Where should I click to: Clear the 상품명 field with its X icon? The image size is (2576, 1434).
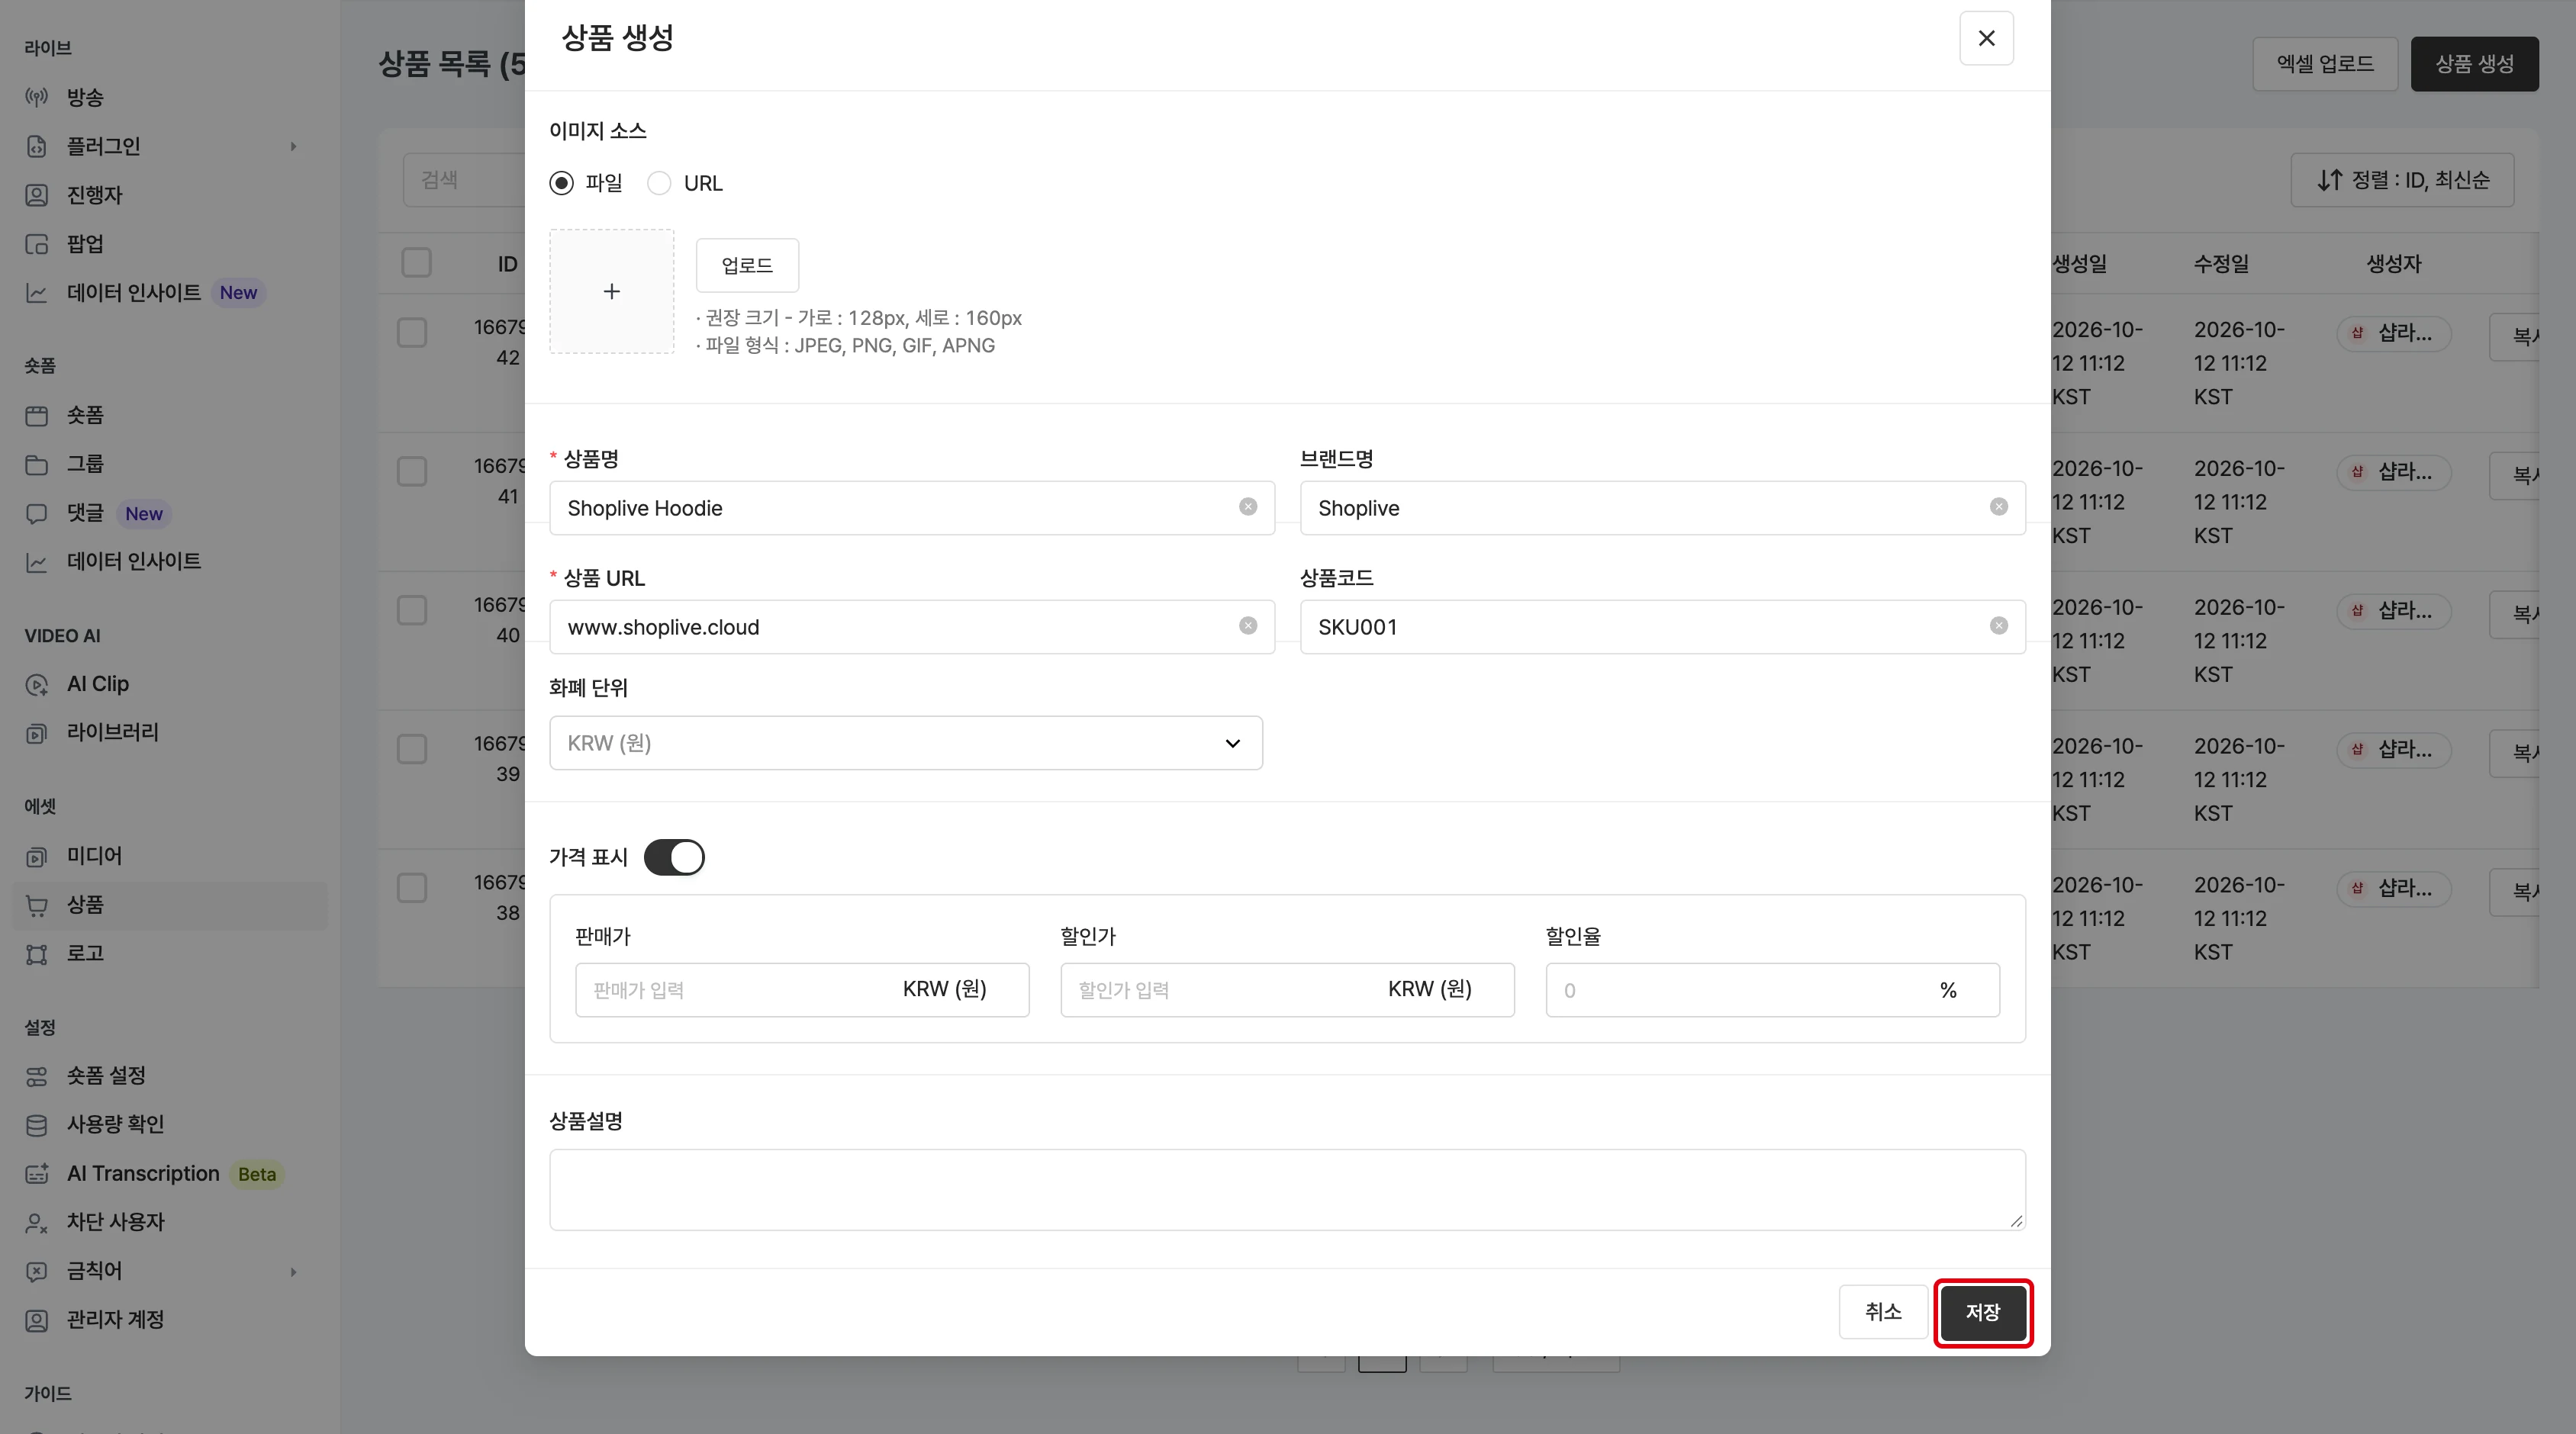pos(1248,506)
